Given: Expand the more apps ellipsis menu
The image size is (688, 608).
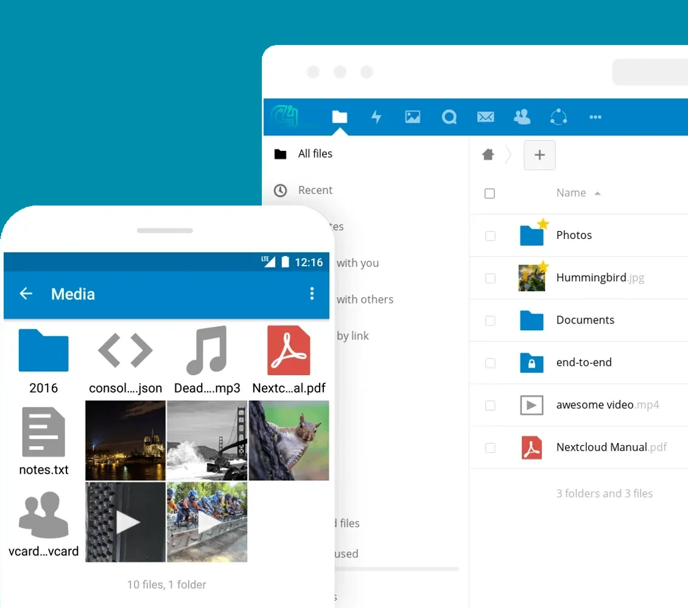Looking at the screenshot, I should [595, 117].
